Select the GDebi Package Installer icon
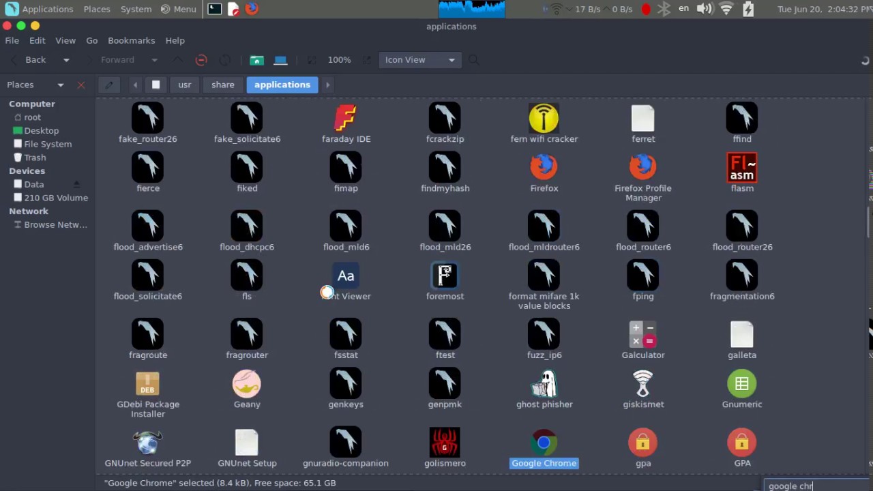This screenshot has width=873, height=491. pyautogui.click(x=148, y=384)
